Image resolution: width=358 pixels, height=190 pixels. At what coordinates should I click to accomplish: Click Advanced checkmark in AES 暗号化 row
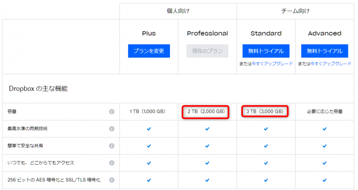point(325,180)
